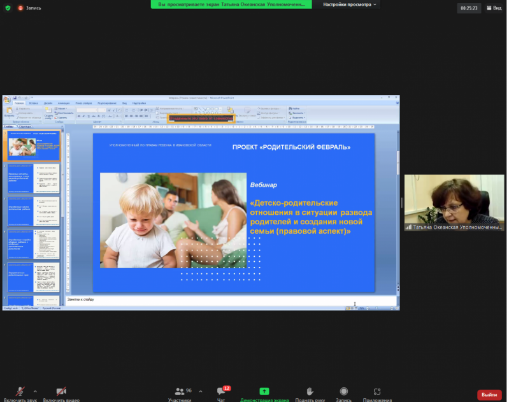Open the Приложения apps icon
The image size is (509, 402).
(377, 392)
